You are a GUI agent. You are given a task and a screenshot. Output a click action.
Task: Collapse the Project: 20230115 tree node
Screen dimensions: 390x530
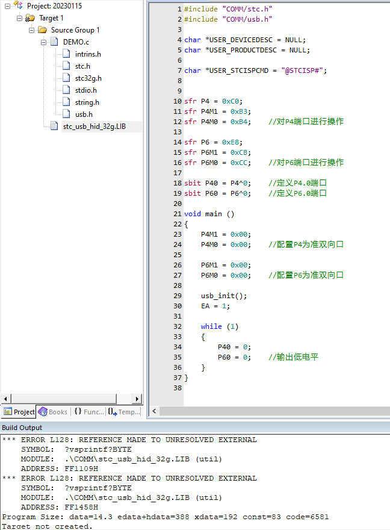(7, 6)
